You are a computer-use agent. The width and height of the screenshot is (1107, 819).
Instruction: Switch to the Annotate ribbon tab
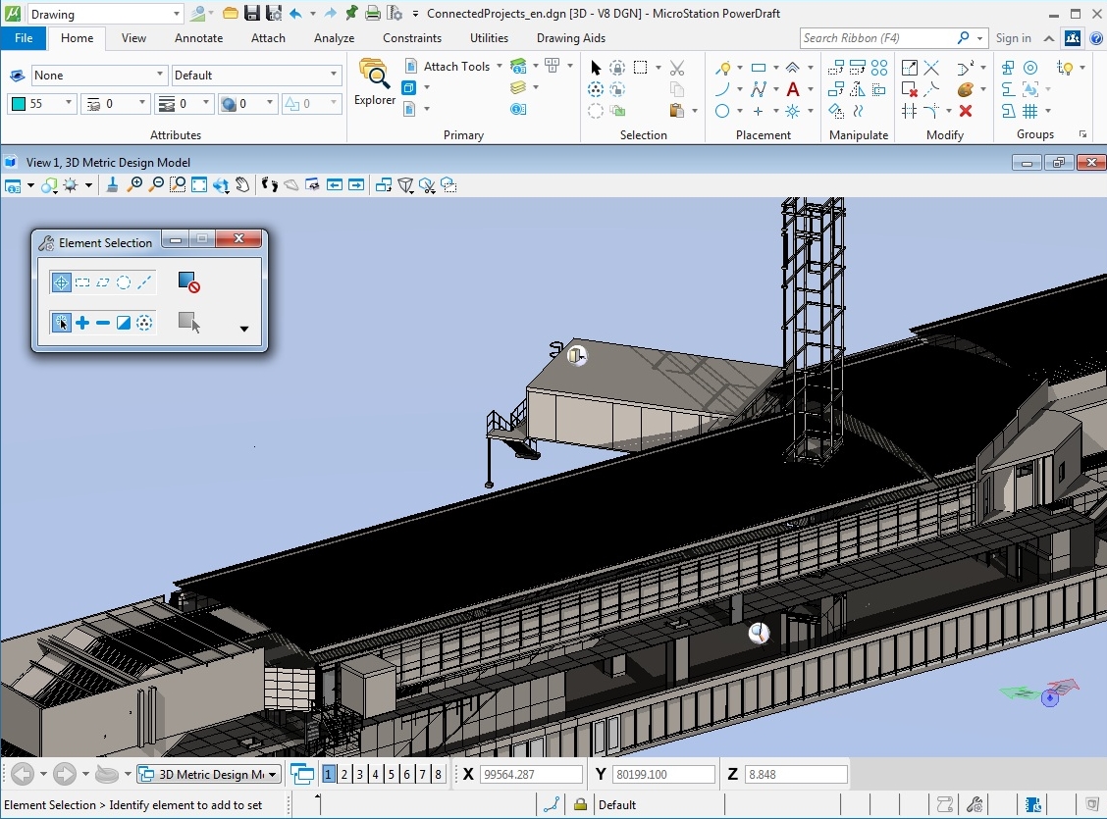click(x=198, y=38)
